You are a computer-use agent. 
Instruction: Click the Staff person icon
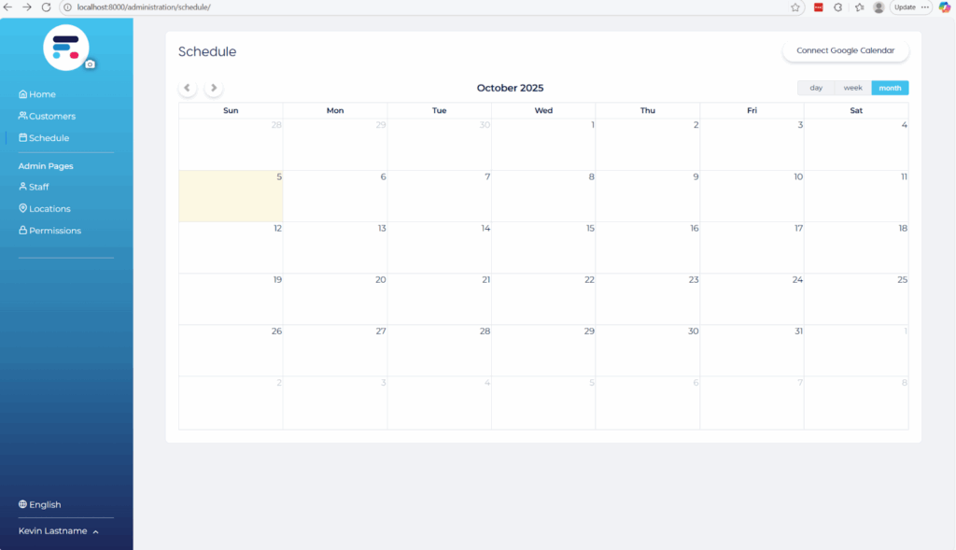(x=23, y=187)
